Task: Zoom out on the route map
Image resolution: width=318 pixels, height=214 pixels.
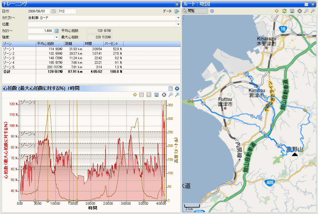Action: pos(306,11)
